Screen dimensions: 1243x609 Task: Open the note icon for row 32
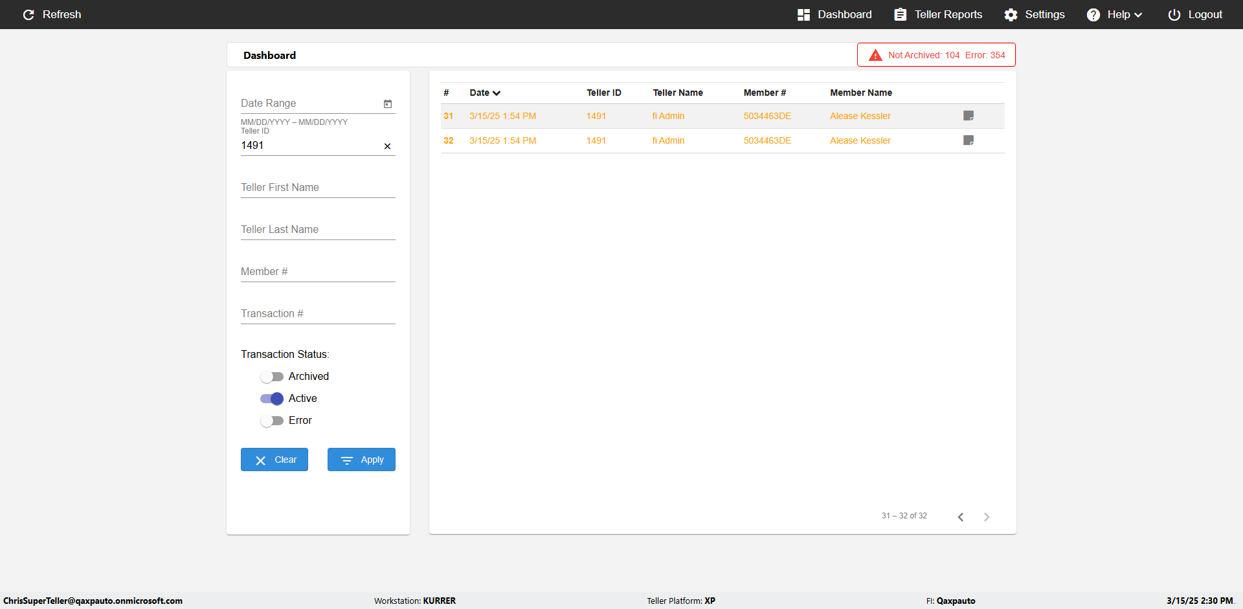pos(969,140)
